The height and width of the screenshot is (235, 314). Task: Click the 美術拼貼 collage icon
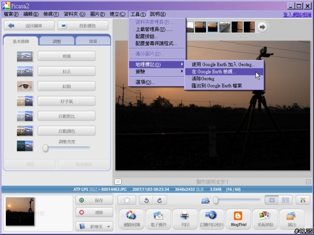click(x=265, y=219)
